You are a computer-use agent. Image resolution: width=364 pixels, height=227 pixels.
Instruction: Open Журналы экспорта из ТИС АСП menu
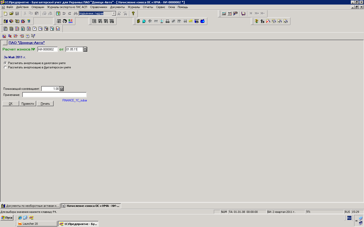click(x=67, y=7)
